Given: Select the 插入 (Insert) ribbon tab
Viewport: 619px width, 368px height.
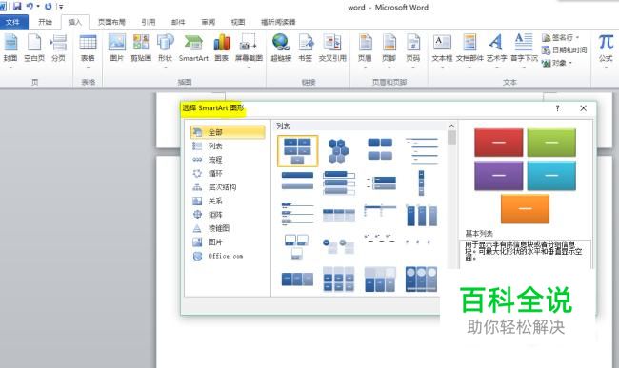Looking at the screenshot, I should coord(74,22).
